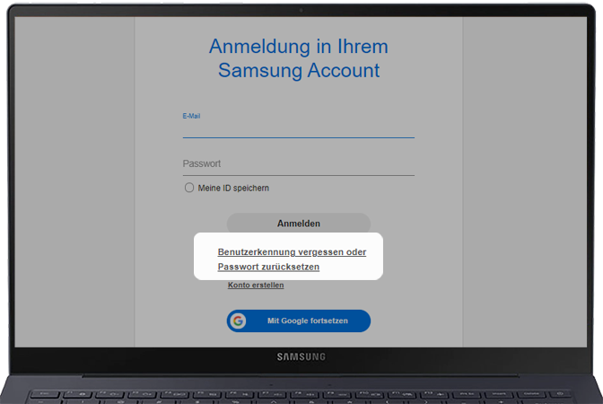Enable the Meine ID speichern option
The image size is (603, 404).
pos(189,188)
